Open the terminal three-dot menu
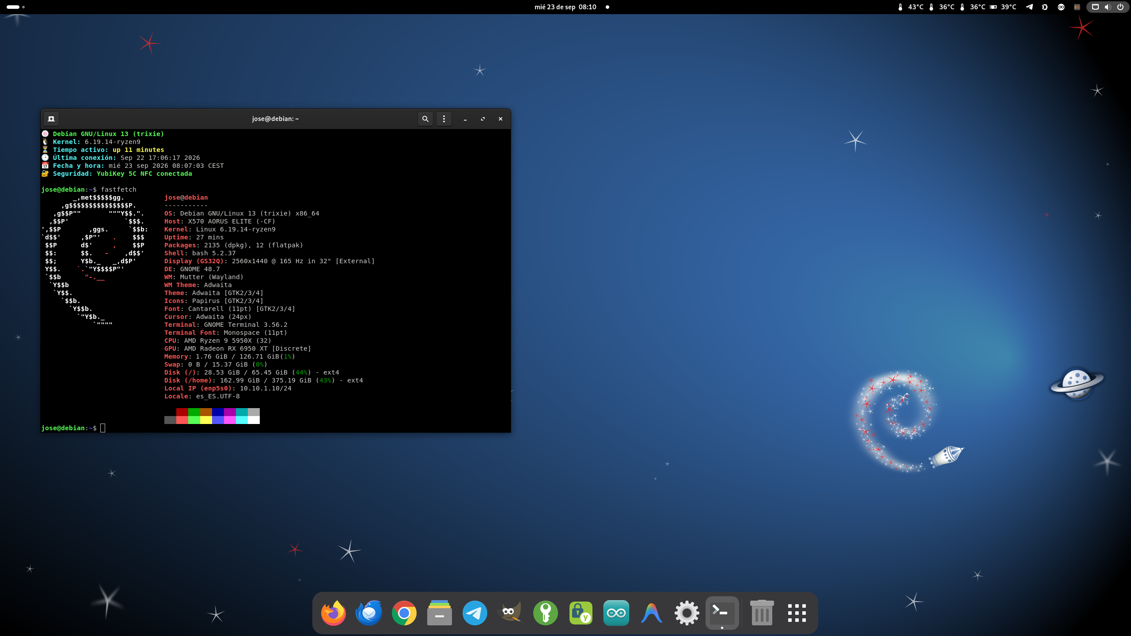1131x636 pixels. [444, 119]
